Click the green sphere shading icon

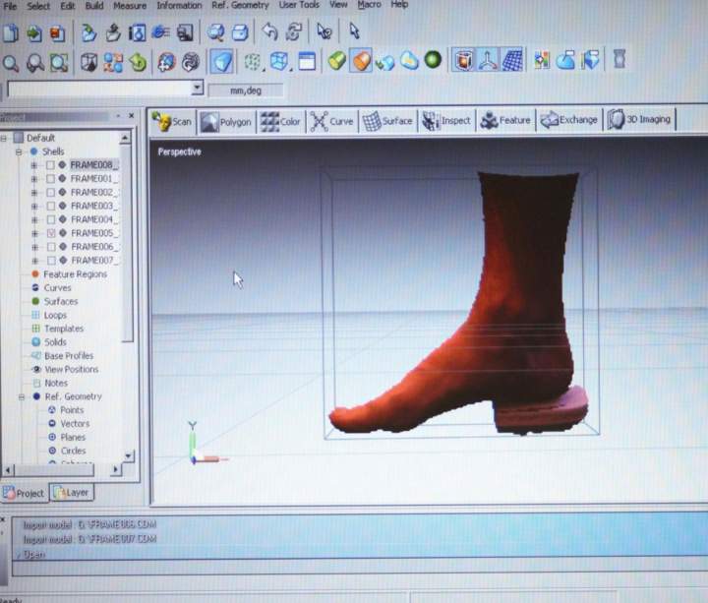pos(433,60)
